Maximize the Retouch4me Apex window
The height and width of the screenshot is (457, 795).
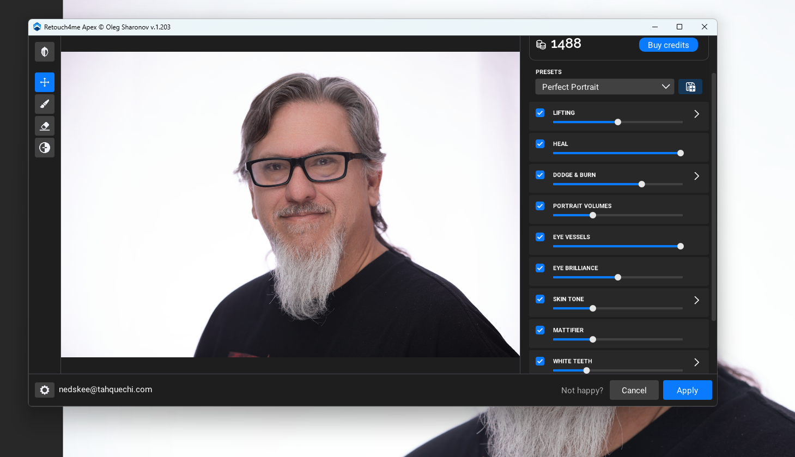click(x=679, y=27)
